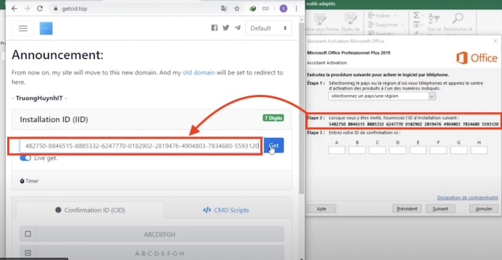Open Déclaration de confidentialité link
This screenshot has height=260, width=502.
pos(468,198)
